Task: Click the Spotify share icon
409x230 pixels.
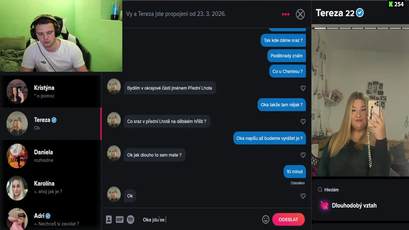Action: 131,220
